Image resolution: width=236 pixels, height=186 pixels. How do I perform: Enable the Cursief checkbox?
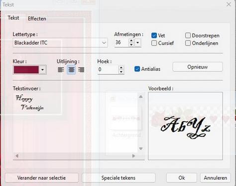pyautogui.click(x=154, y=43)
